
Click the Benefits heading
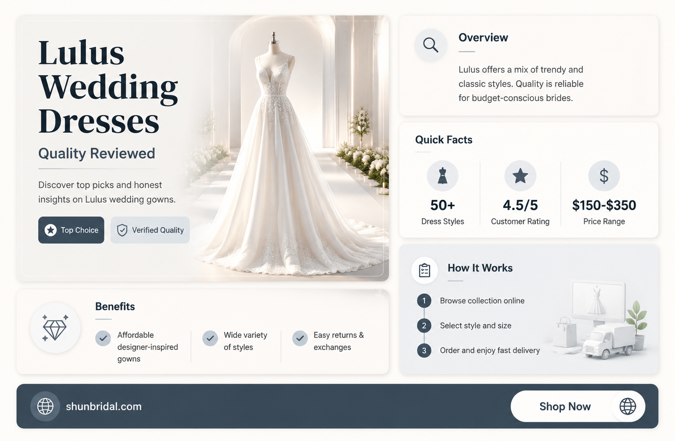click(115, 306)
